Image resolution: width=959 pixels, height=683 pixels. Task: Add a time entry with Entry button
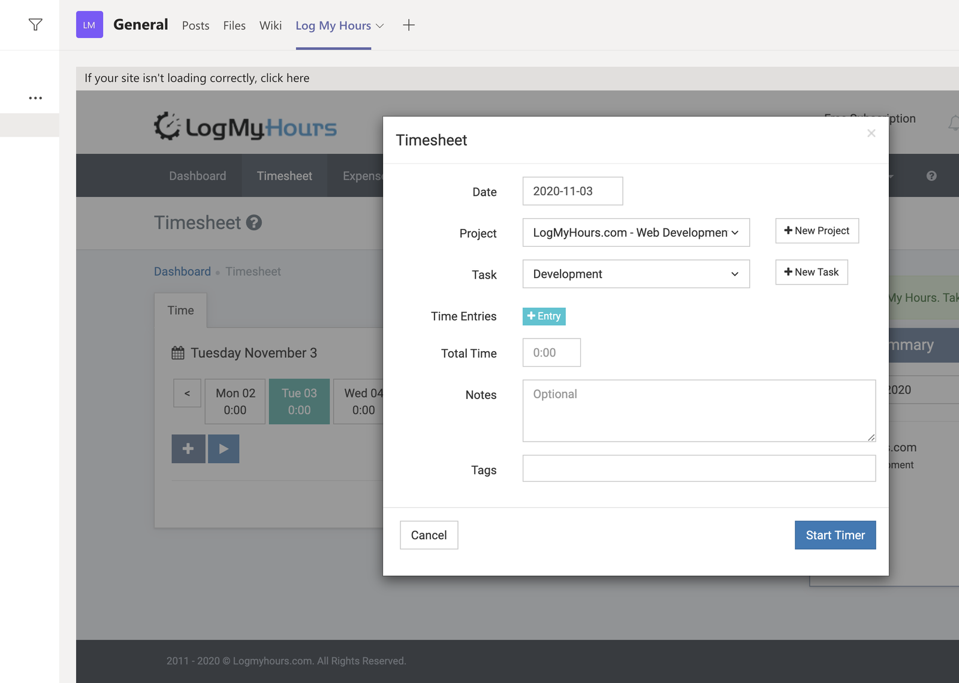click(x=544, y=316)
